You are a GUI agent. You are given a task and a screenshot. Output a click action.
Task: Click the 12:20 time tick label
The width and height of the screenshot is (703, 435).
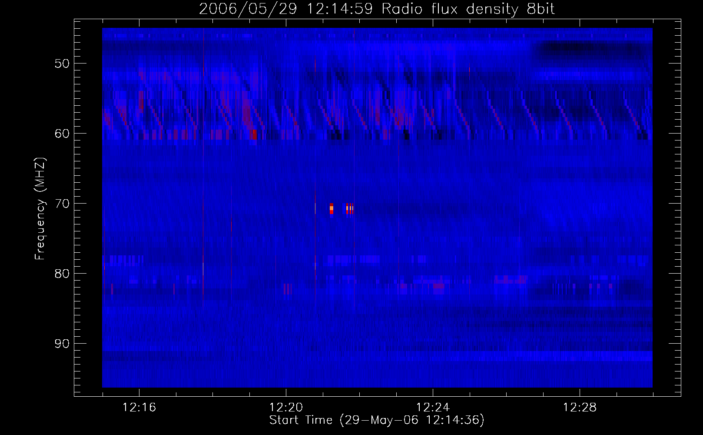[286, 408]
